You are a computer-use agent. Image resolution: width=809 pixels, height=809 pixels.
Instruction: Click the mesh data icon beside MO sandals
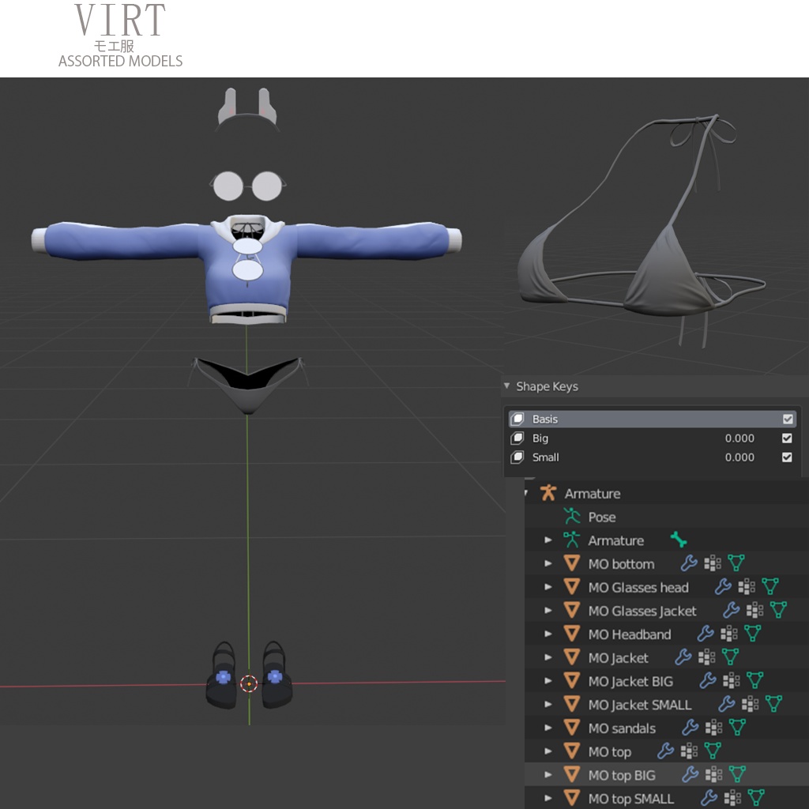pos(737,728)
